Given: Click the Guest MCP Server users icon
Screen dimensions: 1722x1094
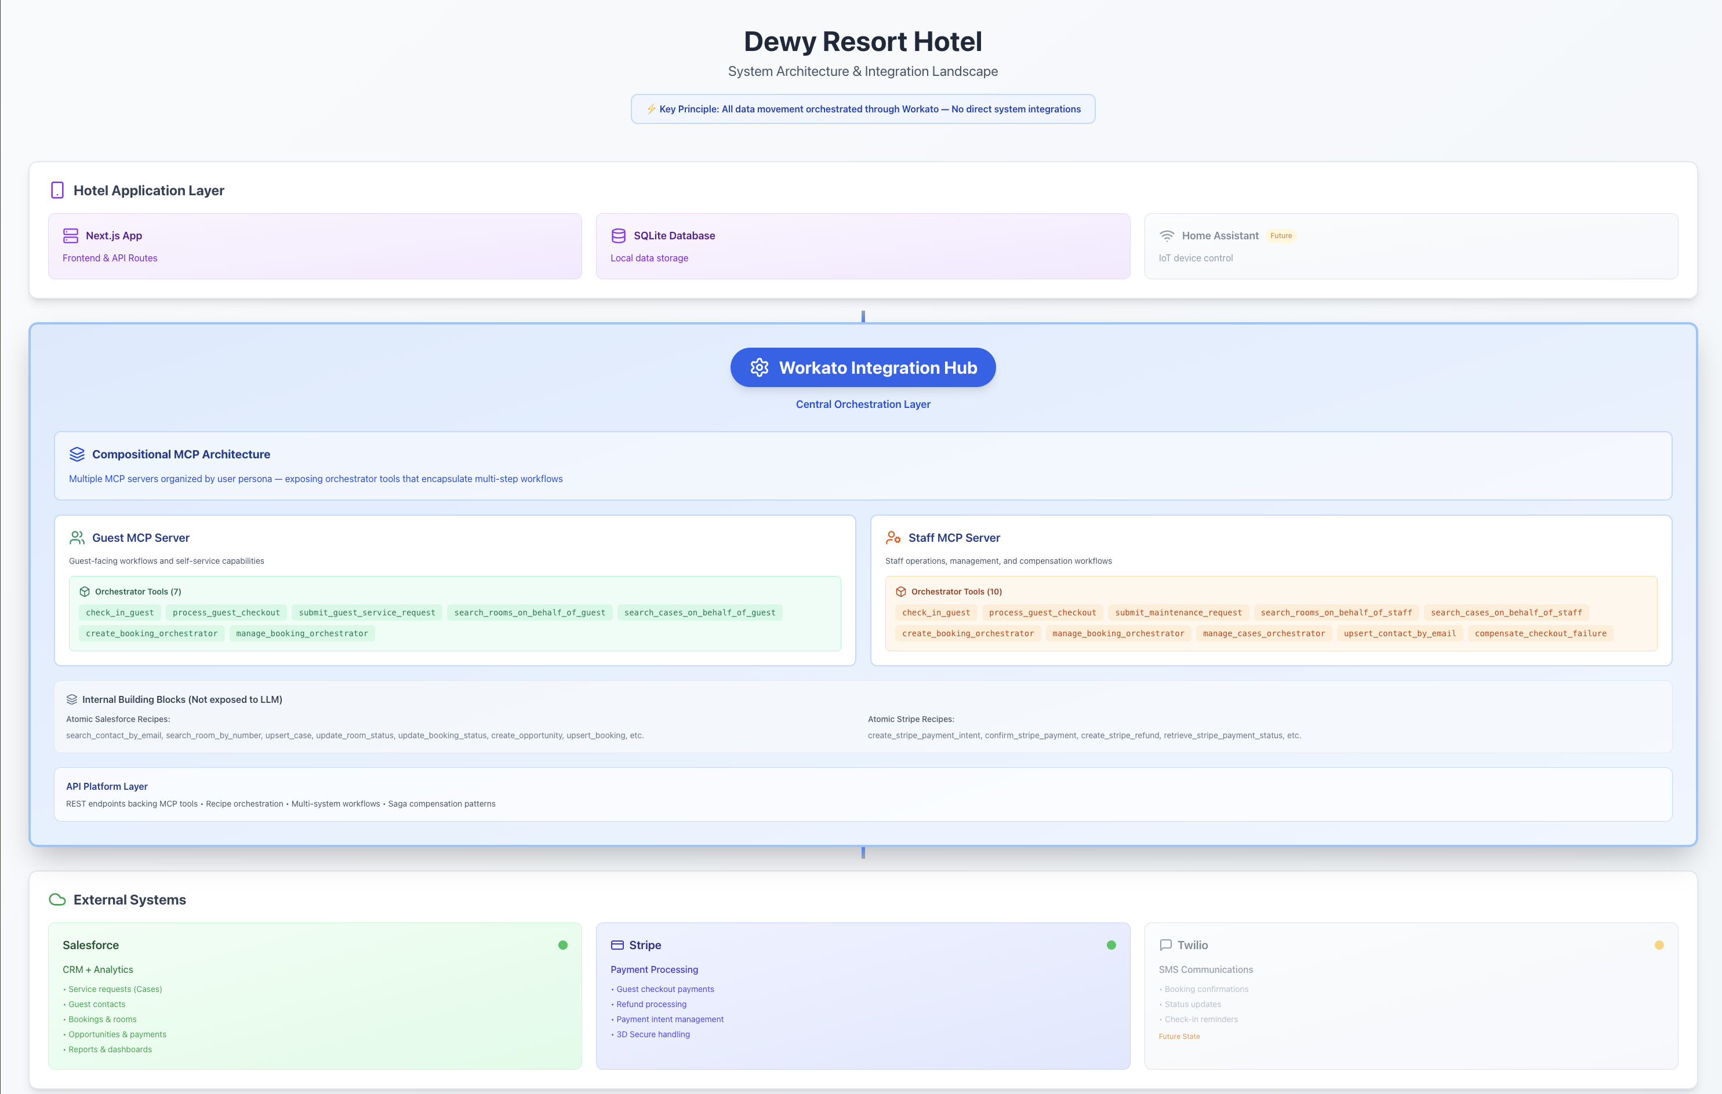Looking at the screenshot, I should tap(77, 537).
